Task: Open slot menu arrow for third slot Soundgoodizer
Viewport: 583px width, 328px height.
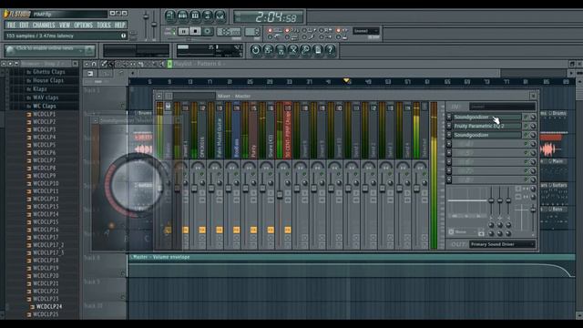Action: [449, 135]
